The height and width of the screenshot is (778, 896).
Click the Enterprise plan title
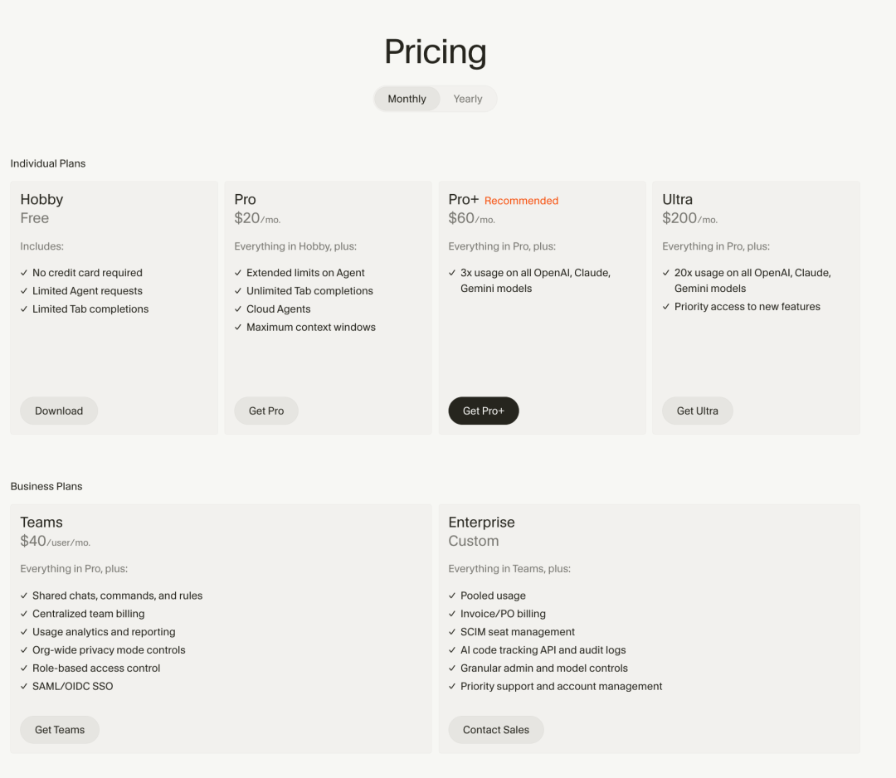tap(481, 523)
